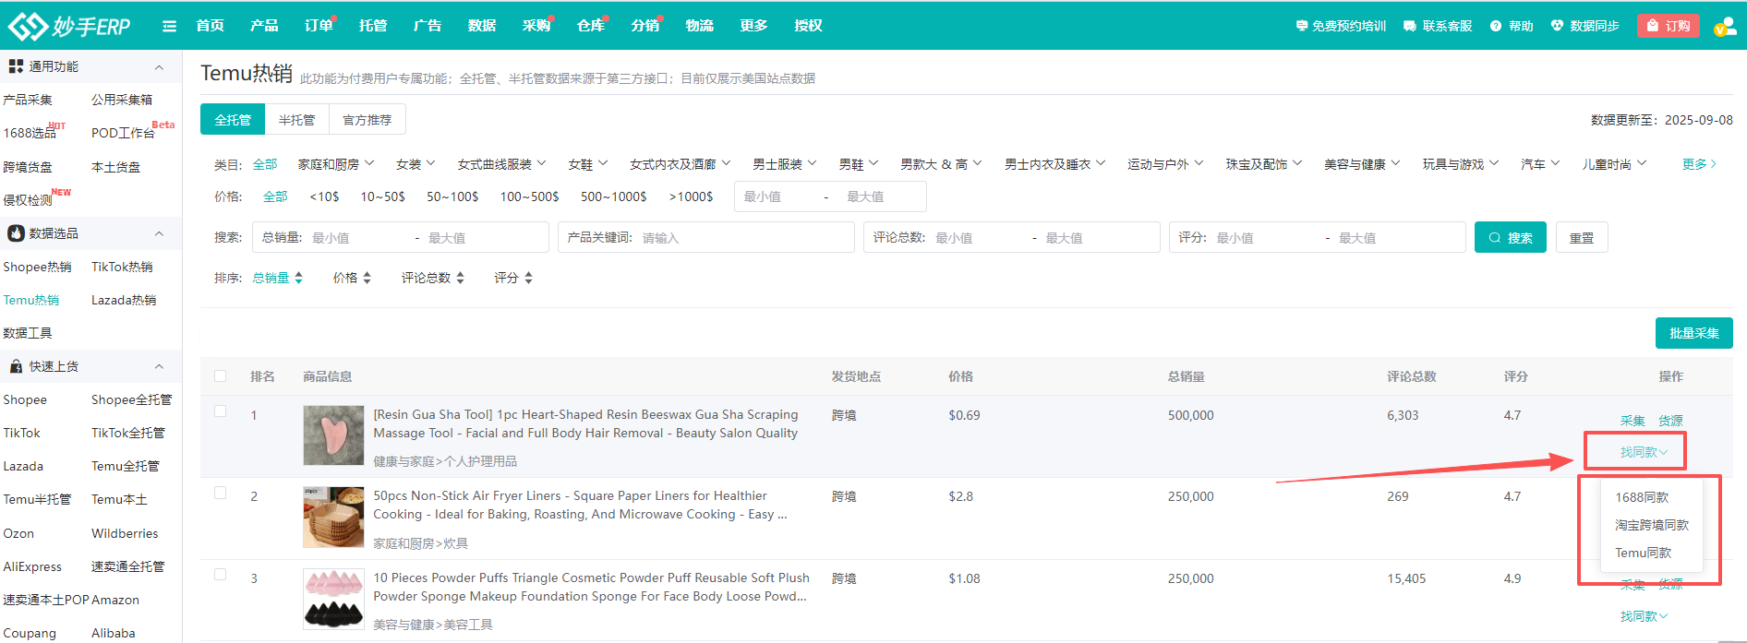
Task: Open the 物流 top menu
Action: coord(700,26)
